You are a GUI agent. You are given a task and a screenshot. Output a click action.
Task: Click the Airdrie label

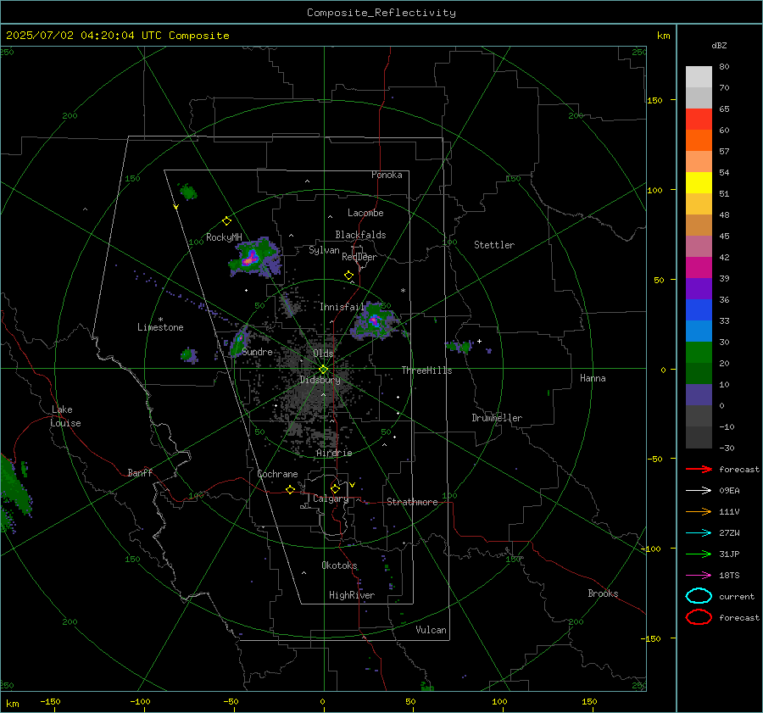(334, 453)
